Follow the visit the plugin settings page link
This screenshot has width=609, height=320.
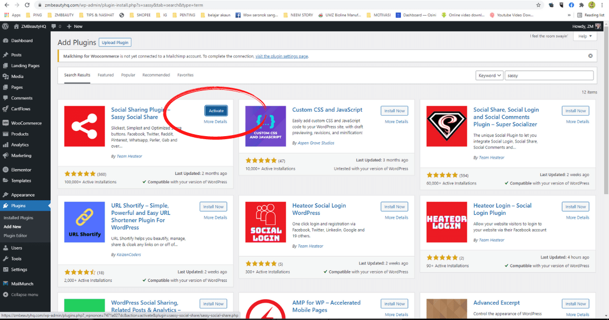pos(282,56)
